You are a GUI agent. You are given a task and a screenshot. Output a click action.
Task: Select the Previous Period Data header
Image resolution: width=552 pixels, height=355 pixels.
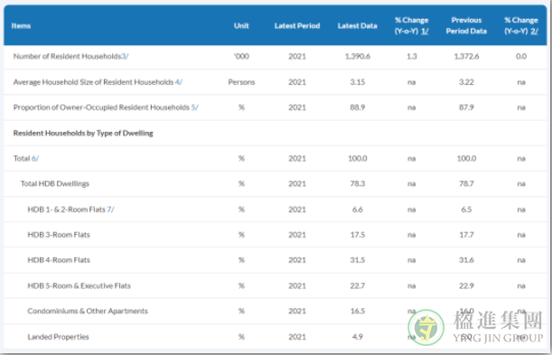click(466, 25)
